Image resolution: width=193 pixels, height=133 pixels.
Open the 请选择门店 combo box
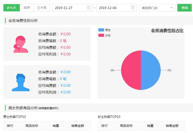pos(157,8)
